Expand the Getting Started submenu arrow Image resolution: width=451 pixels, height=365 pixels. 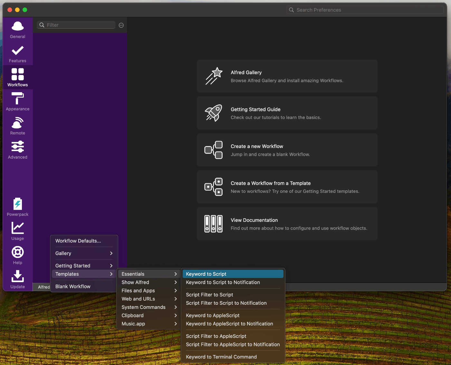point(111,266)
